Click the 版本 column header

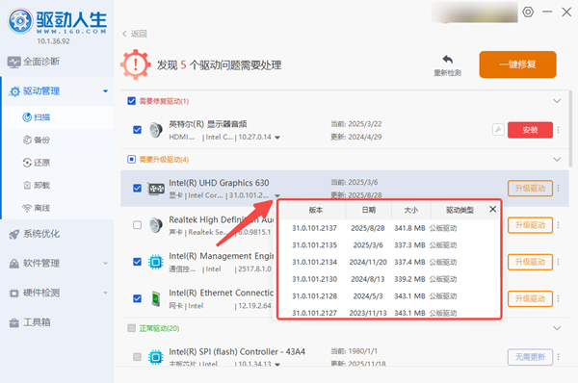tap(316, 210)
